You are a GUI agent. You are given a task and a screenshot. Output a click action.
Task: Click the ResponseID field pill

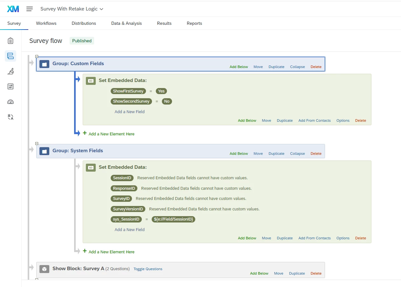pos(124,188)
